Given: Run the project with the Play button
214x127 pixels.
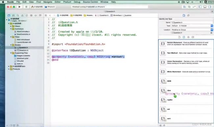Looking at the screenshot, I should click(x=19, y=7).
